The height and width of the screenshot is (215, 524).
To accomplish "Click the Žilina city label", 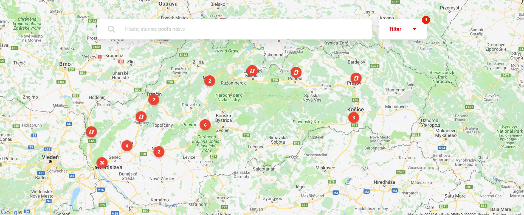I will click(198, 62).
